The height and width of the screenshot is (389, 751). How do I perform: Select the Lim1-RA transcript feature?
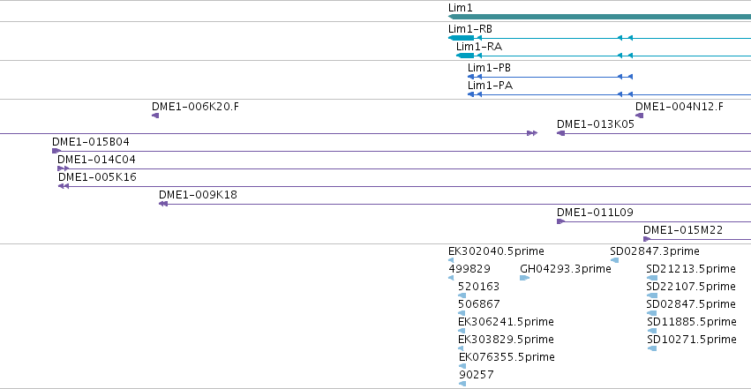click(x=604, y=56)
